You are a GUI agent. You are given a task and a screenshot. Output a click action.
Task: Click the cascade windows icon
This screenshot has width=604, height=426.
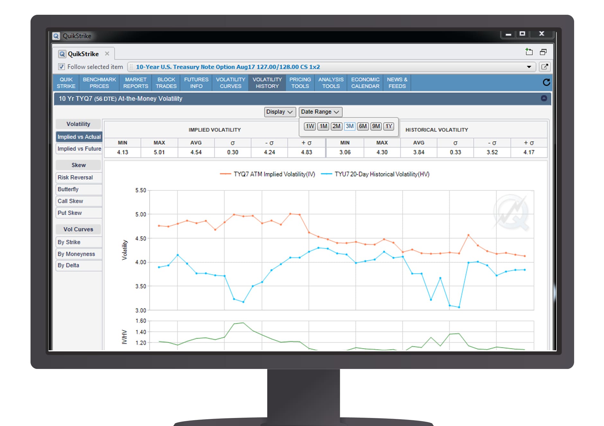click(543, 52)
